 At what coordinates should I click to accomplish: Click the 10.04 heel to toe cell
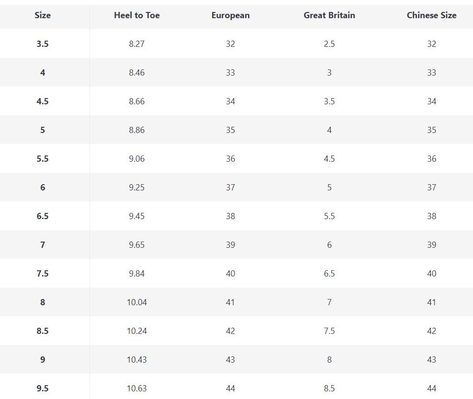[x=137, y=302]
